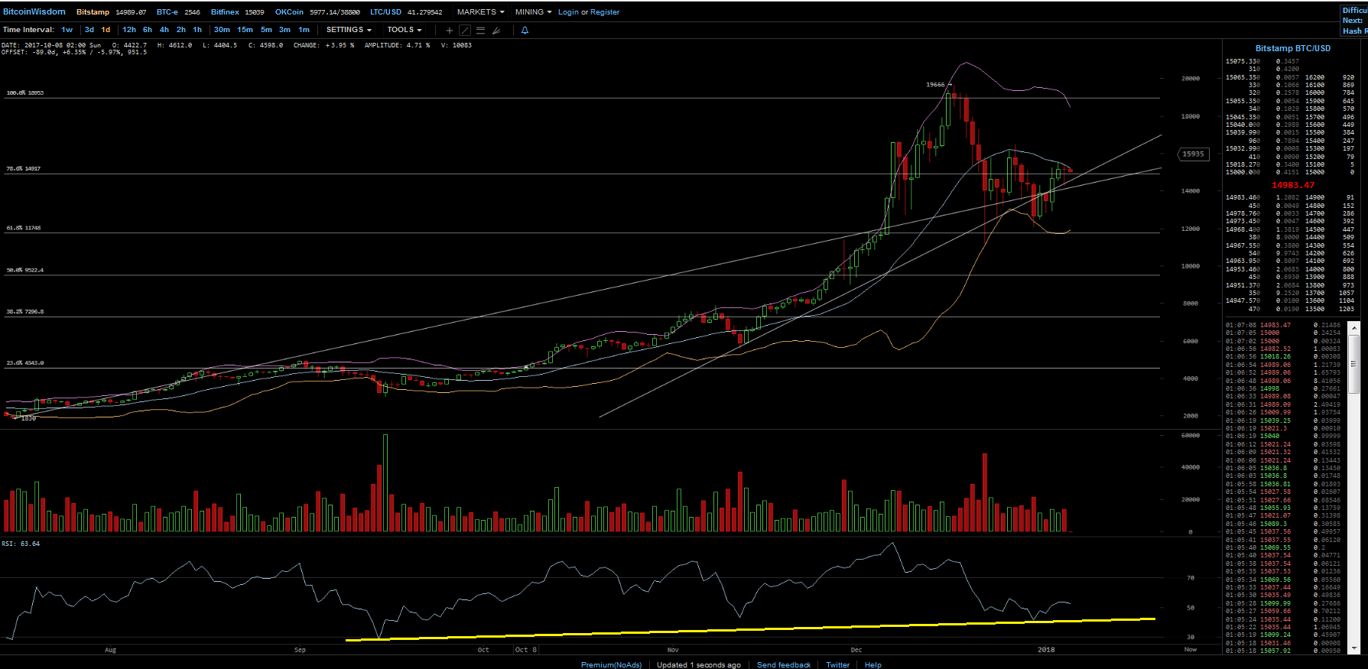Click the current price tag 15935 on axis
This screenshot has height=669, width=1368.
(1192, 154)
